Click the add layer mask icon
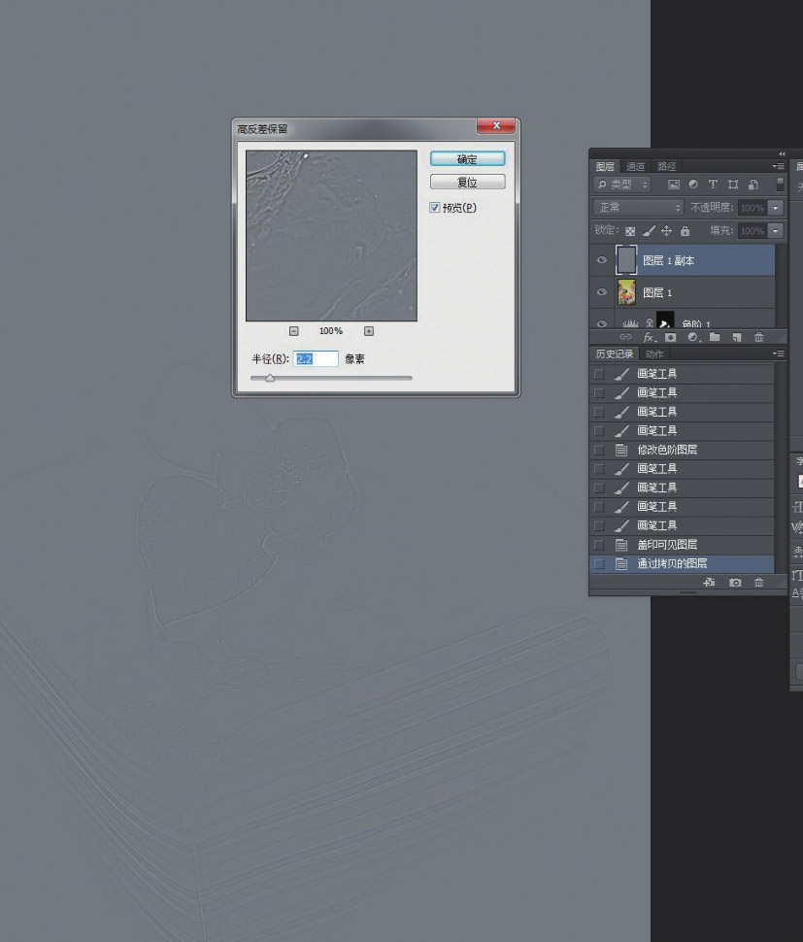 tap(670, 337)
